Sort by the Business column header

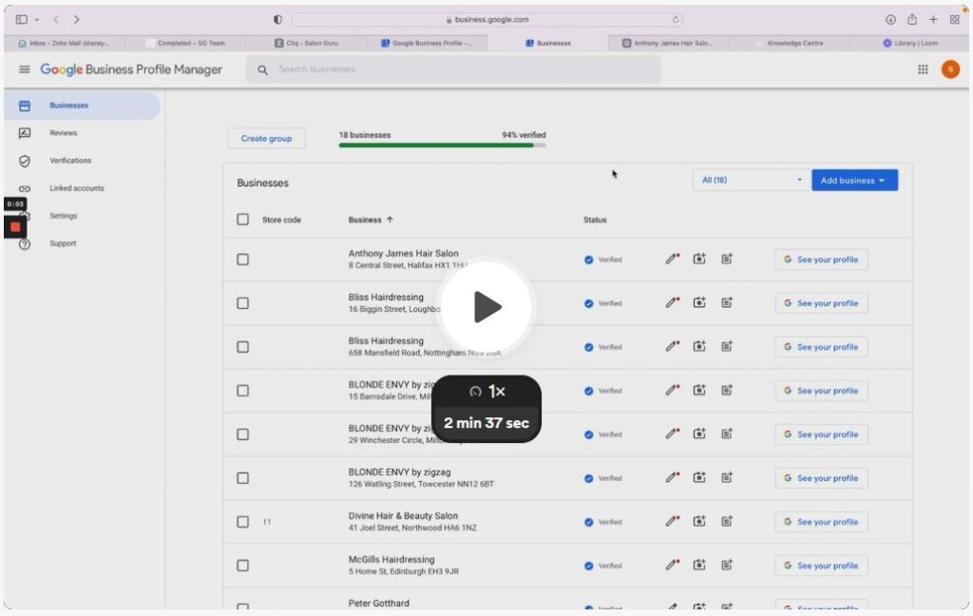[x=371, y=220]
